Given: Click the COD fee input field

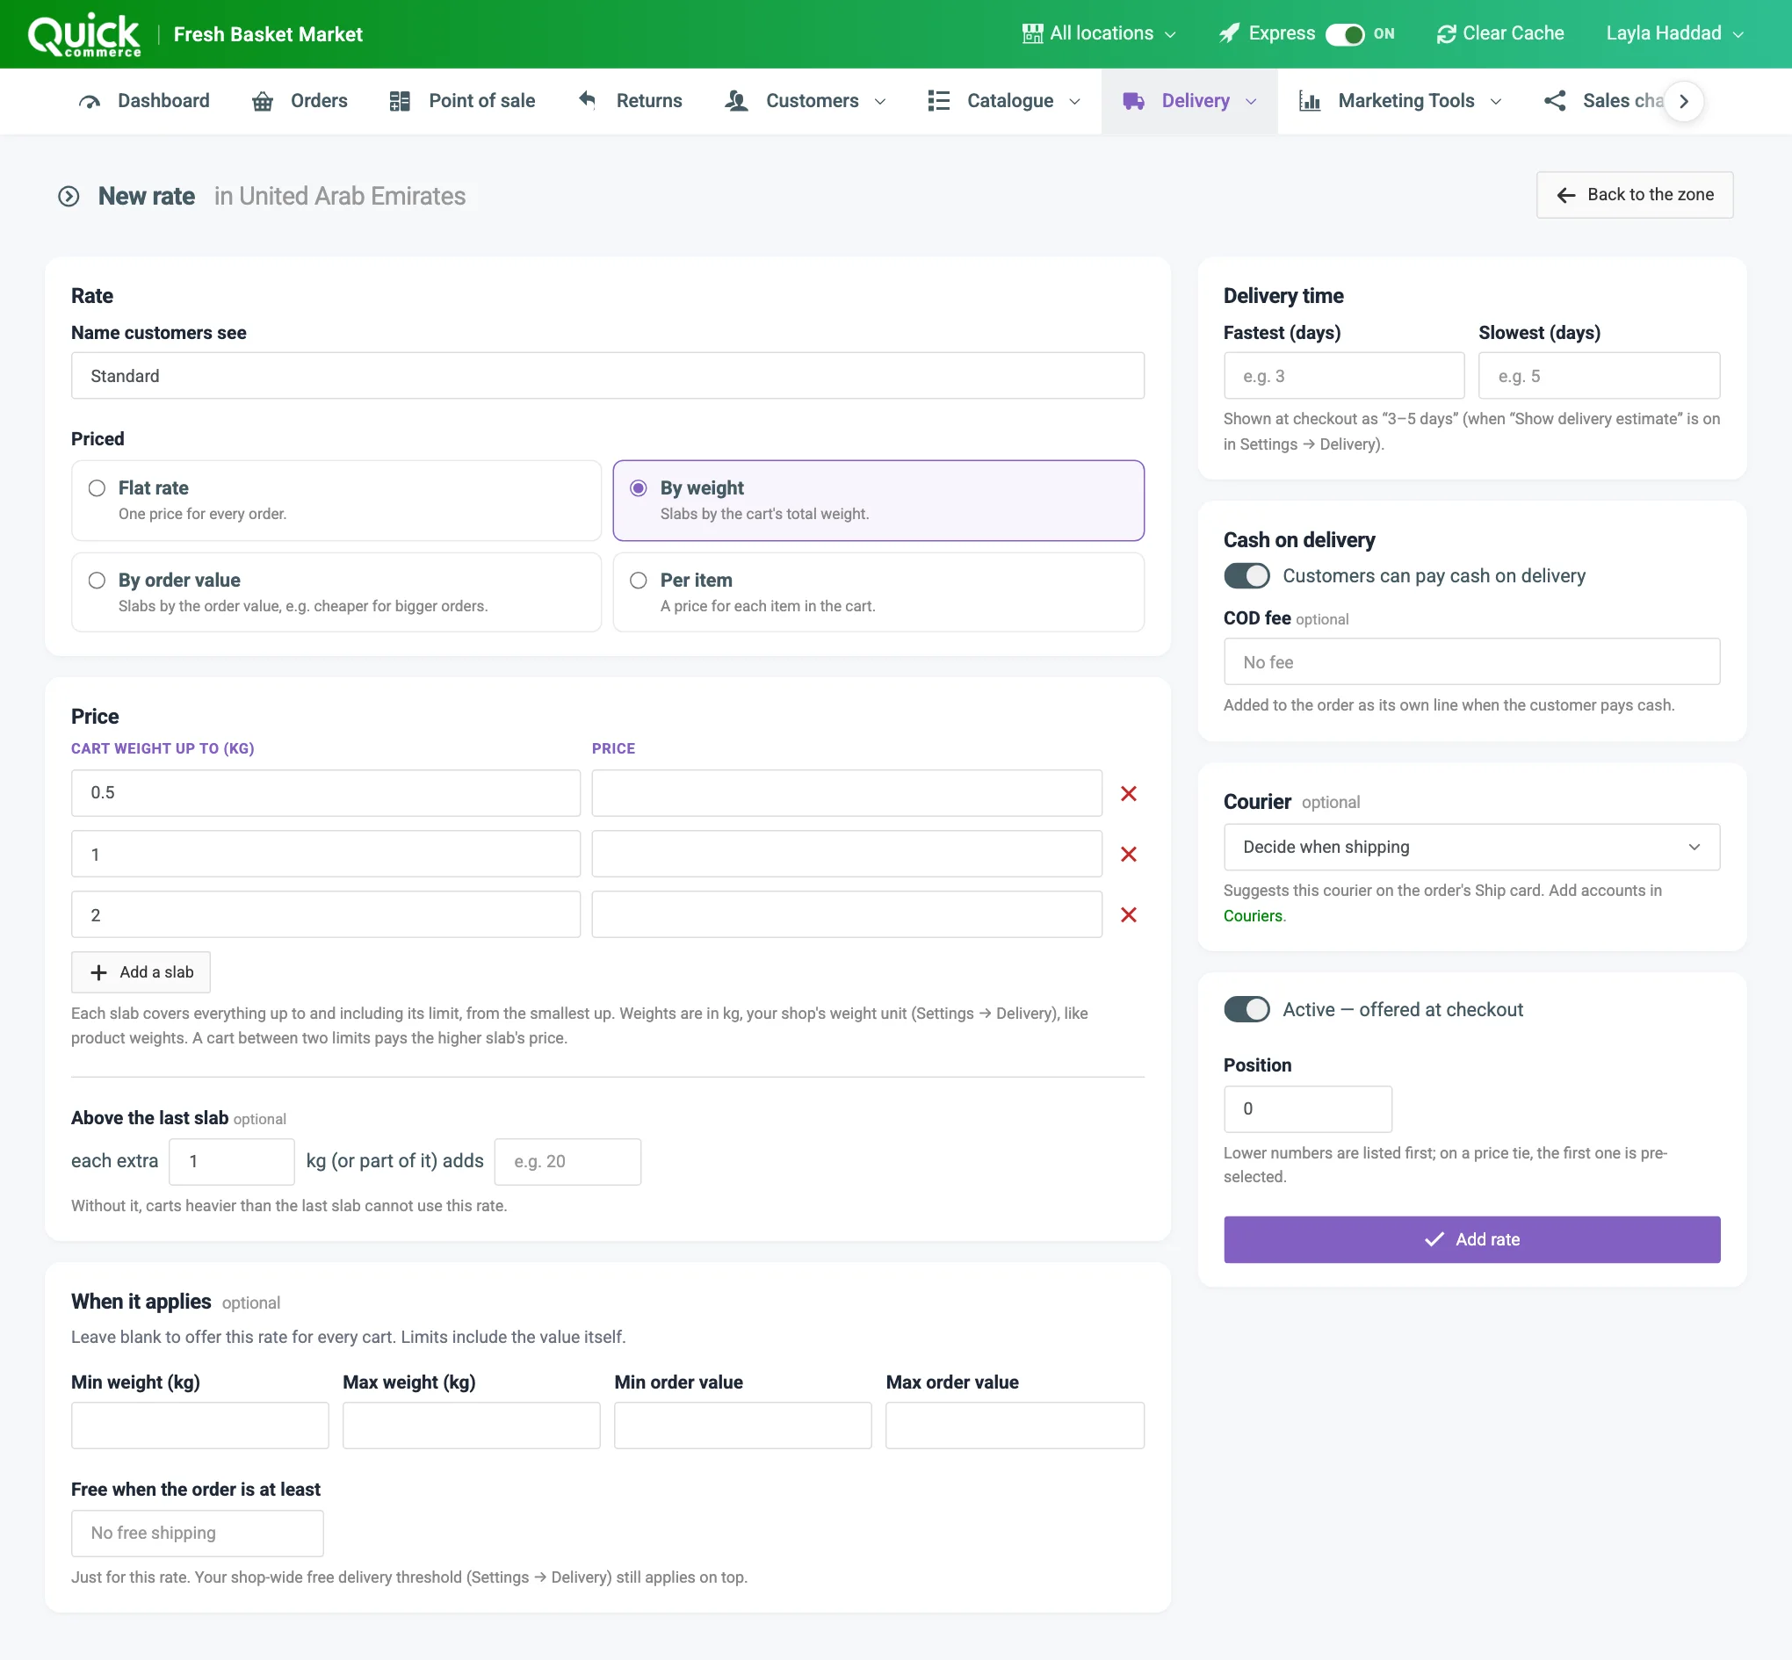Looking at the screenshot, I should click(1471, 662).
